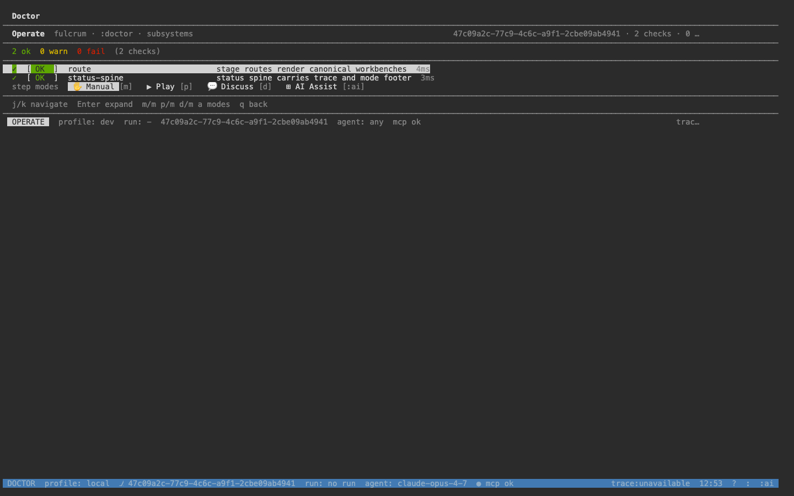Click the 'Enter expand' hint
This screenshot has height=496, width=794.
[105, 104]
